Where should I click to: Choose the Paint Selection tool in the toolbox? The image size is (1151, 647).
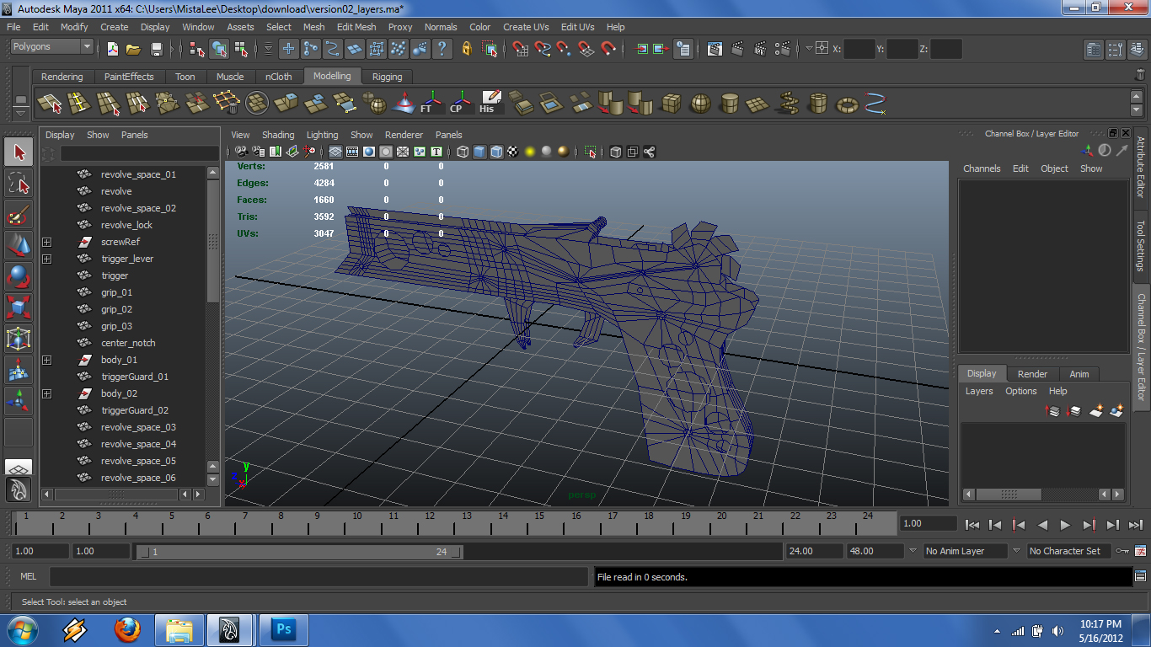19,215
